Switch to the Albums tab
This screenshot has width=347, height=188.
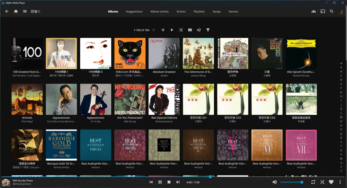[x=113, y=12]
